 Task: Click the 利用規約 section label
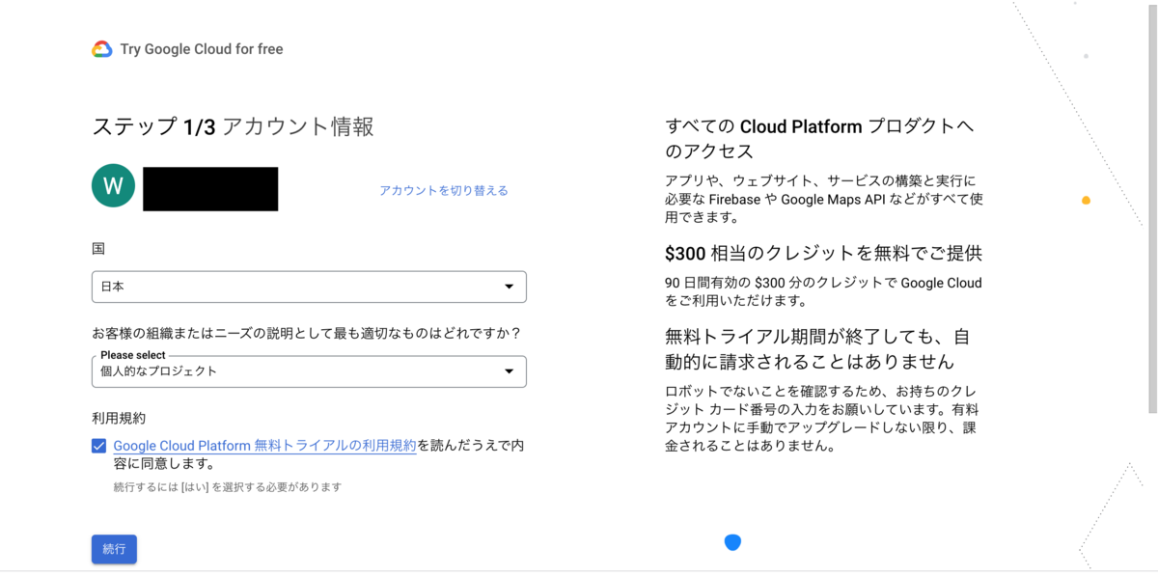click(x=119, y=418)
